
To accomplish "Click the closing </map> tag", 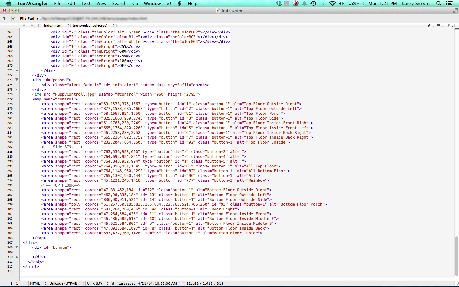I will (39, 238).
